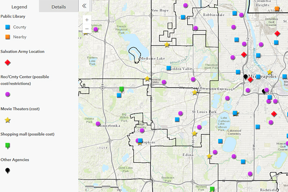
Task: Click green shopping mall marker west of General Mills
Action: point(122,89)
